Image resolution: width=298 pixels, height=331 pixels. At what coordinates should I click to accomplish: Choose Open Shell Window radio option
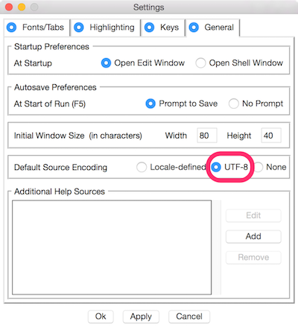[x=239, y=63]
